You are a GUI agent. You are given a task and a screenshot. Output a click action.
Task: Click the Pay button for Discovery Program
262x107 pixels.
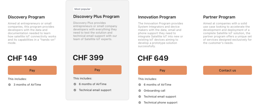pos(32,70)
